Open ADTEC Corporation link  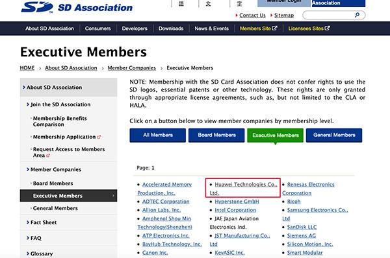click(166, 202)
